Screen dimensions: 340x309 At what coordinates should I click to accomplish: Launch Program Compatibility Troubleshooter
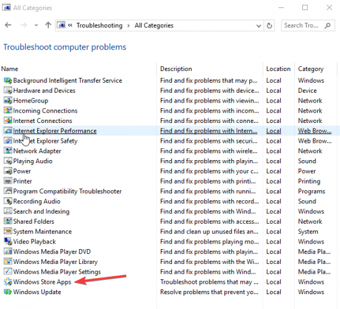click(x=67, y=191)
